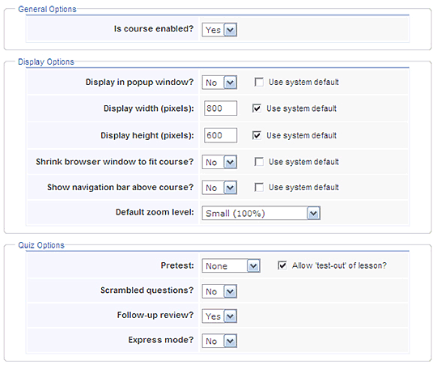Enable system default for shrink browser window

point(259,162)
